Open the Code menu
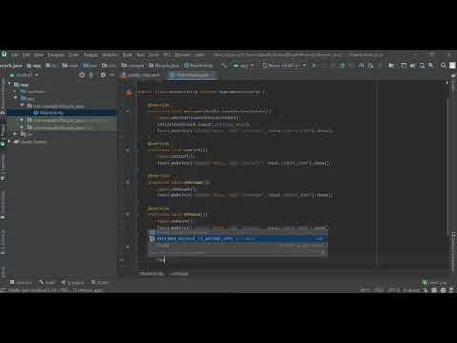This screenshot has height=343, width=457. [73, 55]
